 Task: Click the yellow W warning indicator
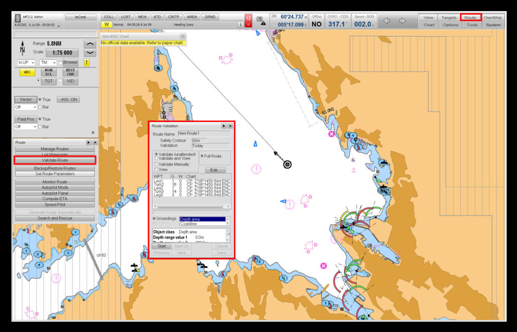pos(106,25)
